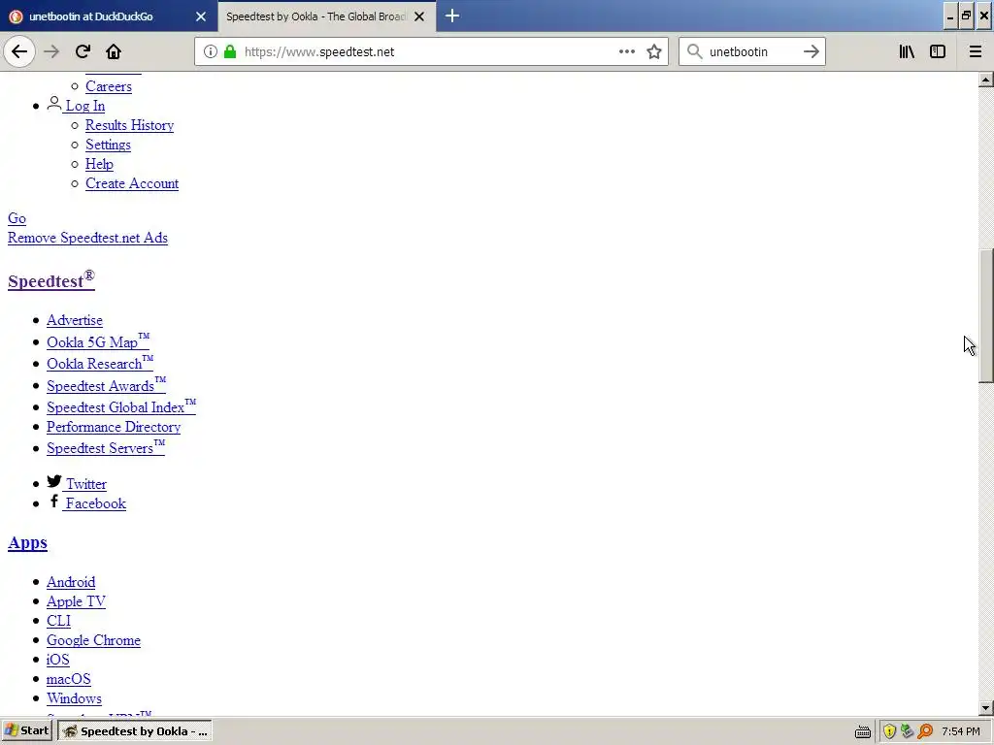The image size is (994, 745).
Task: Switch to unetbootin at DuckDuckGo tab
Action: tap(109, 16)
